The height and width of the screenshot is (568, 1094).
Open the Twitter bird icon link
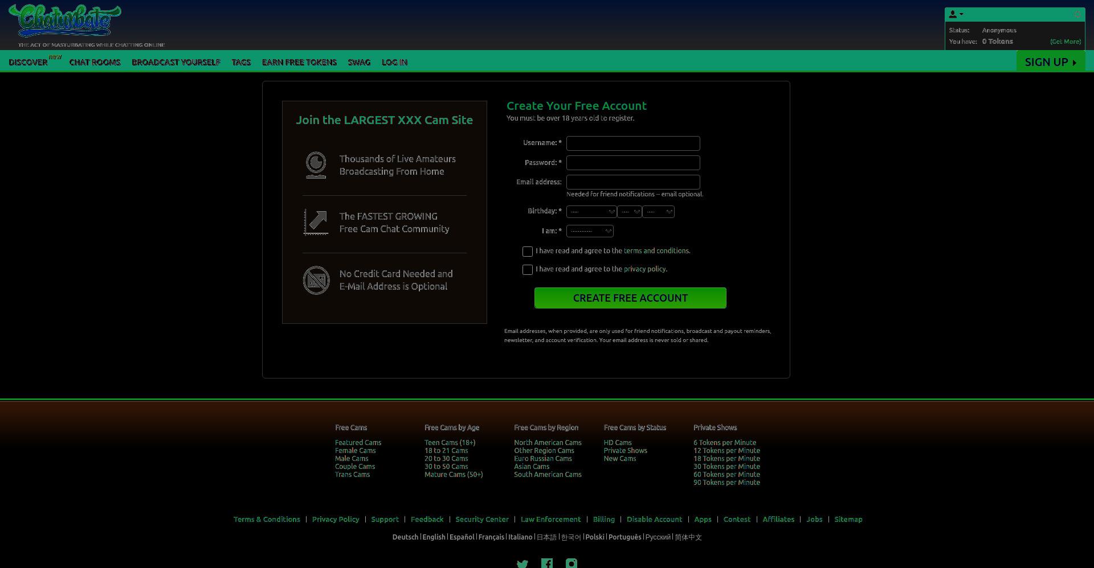tap(522, 563)
